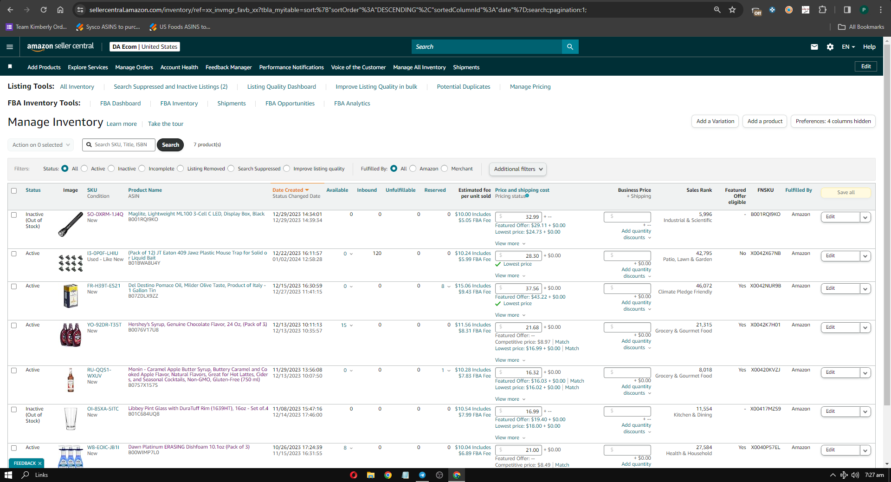Click the Amazon Seller Central logo
The width and height of the screenshot is (891, 482).
[60, 46]
